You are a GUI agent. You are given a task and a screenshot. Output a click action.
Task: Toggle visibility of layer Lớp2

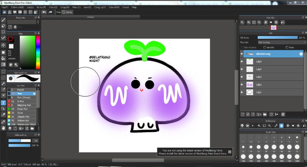coord(242,85)
